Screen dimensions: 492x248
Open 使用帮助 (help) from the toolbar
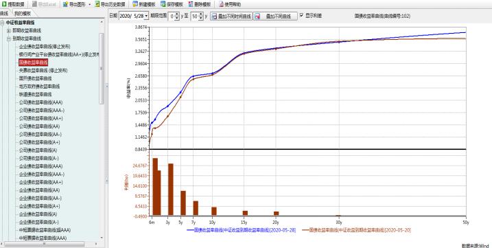pyautogui.click(x=230, y=4)
